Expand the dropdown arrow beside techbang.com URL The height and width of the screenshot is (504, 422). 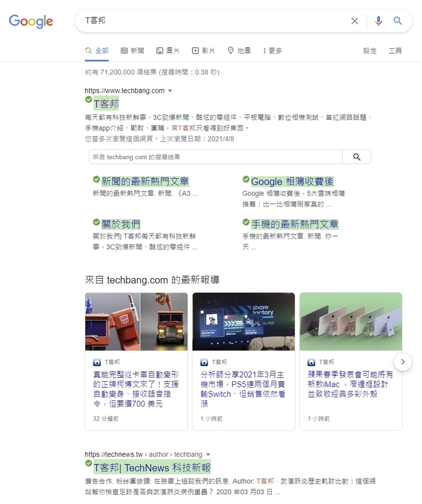[x=170, y=91]
